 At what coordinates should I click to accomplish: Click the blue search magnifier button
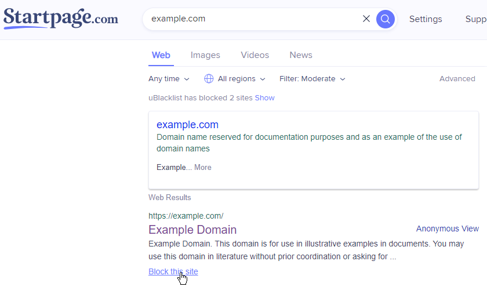[385, 19]
